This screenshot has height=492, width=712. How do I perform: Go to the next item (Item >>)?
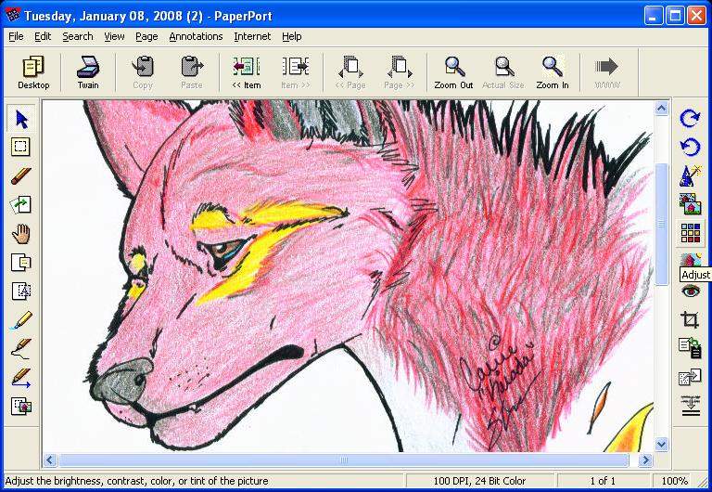pyautogui.click(x=295, y=72)
